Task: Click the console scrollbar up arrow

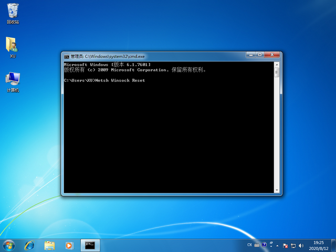Action: coord(277,64)
